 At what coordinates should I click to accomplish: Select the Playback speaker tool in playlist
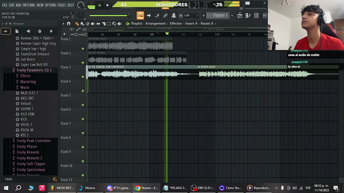point(120,24)
